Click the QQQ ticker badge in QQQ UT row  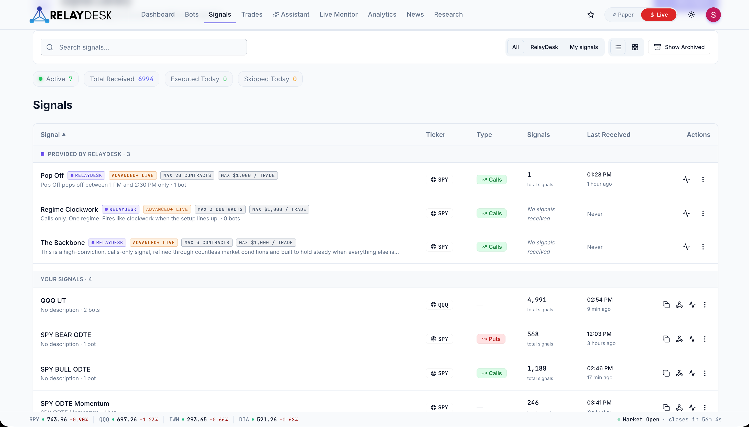pos(439,305)
